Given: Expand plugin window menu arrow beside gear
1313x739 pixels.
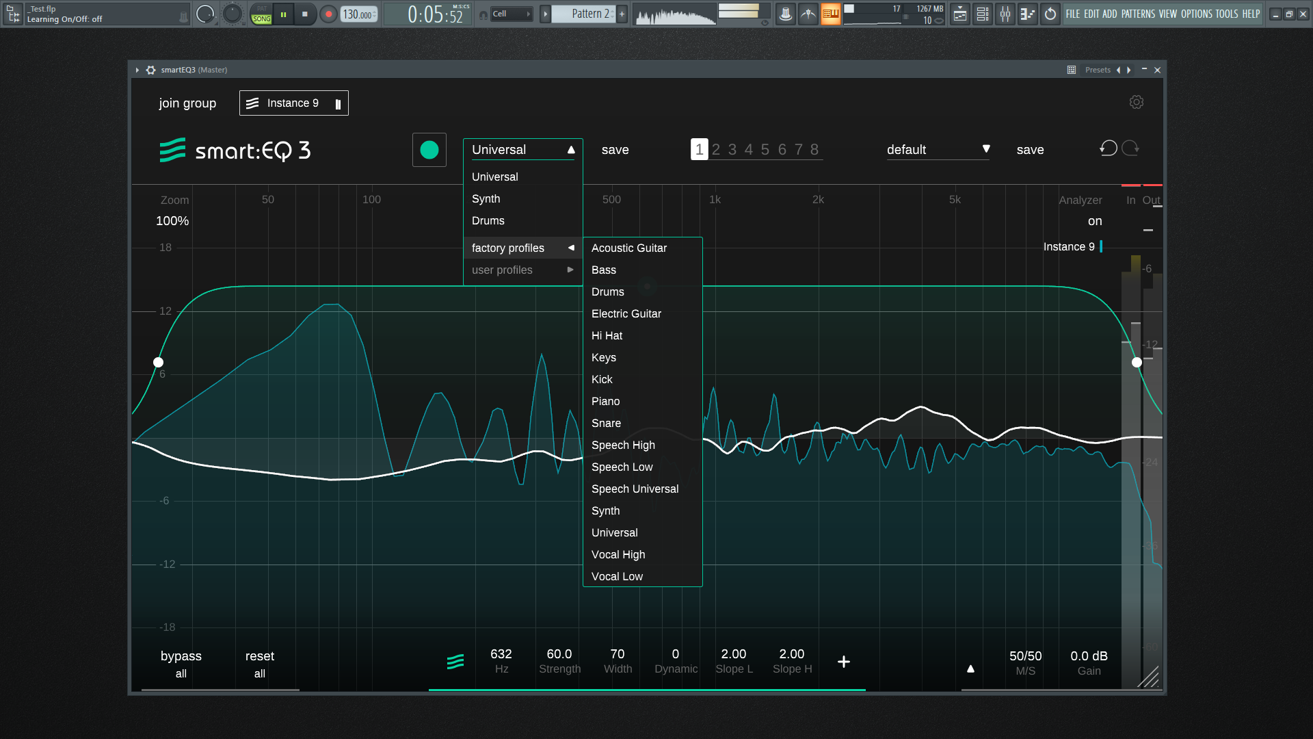Looking at the screenshot, I should pos(137,70).
